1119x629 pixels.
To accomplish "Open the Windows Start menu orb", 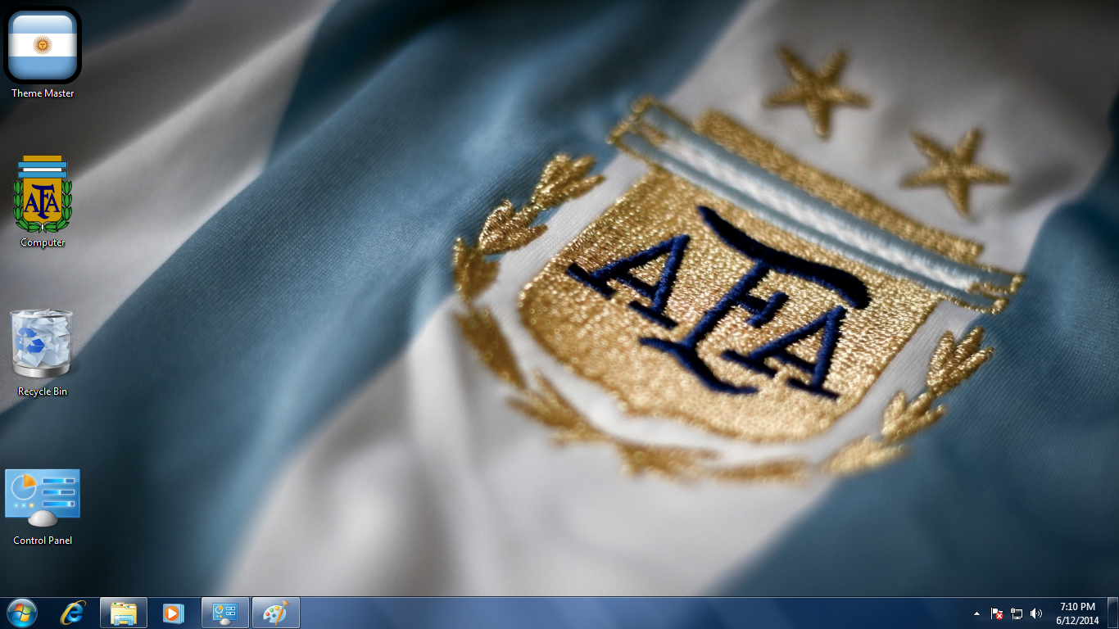I will 22,613.
